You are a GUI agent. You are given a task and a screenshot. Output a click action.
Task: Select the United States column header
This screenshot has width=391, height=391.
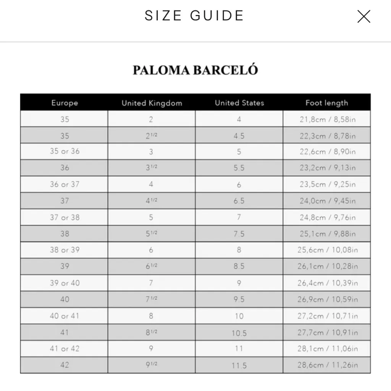click(239, 103)
